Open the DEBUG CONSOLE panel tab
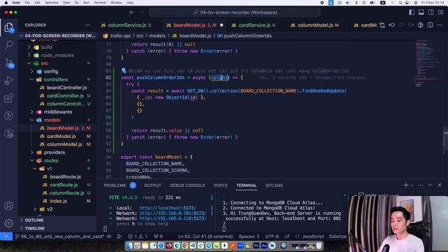The image size is (448, 252). [187, 185]
